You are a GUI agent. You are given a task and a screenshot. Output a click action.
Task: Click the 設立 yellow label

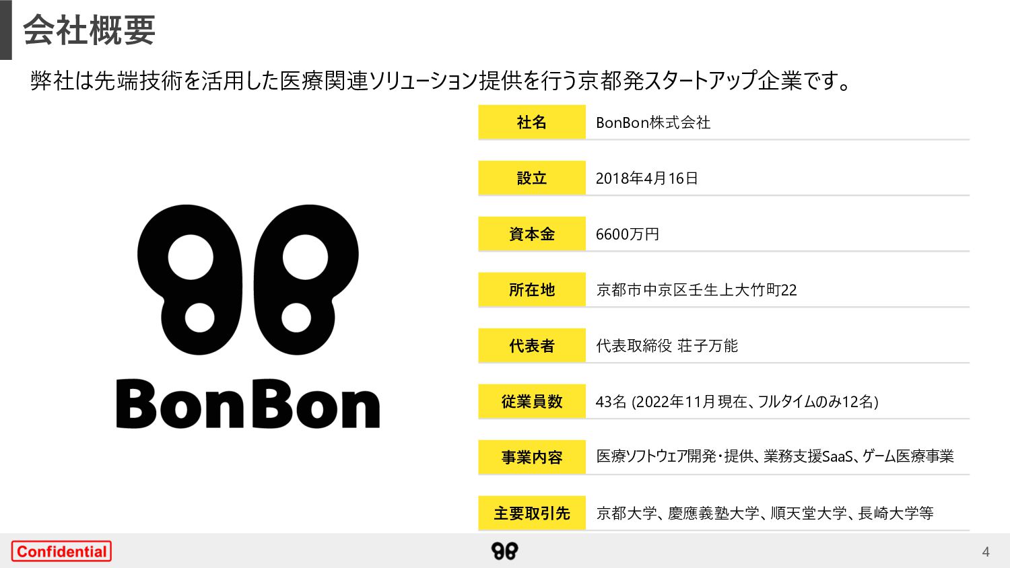tap(532, 178)
